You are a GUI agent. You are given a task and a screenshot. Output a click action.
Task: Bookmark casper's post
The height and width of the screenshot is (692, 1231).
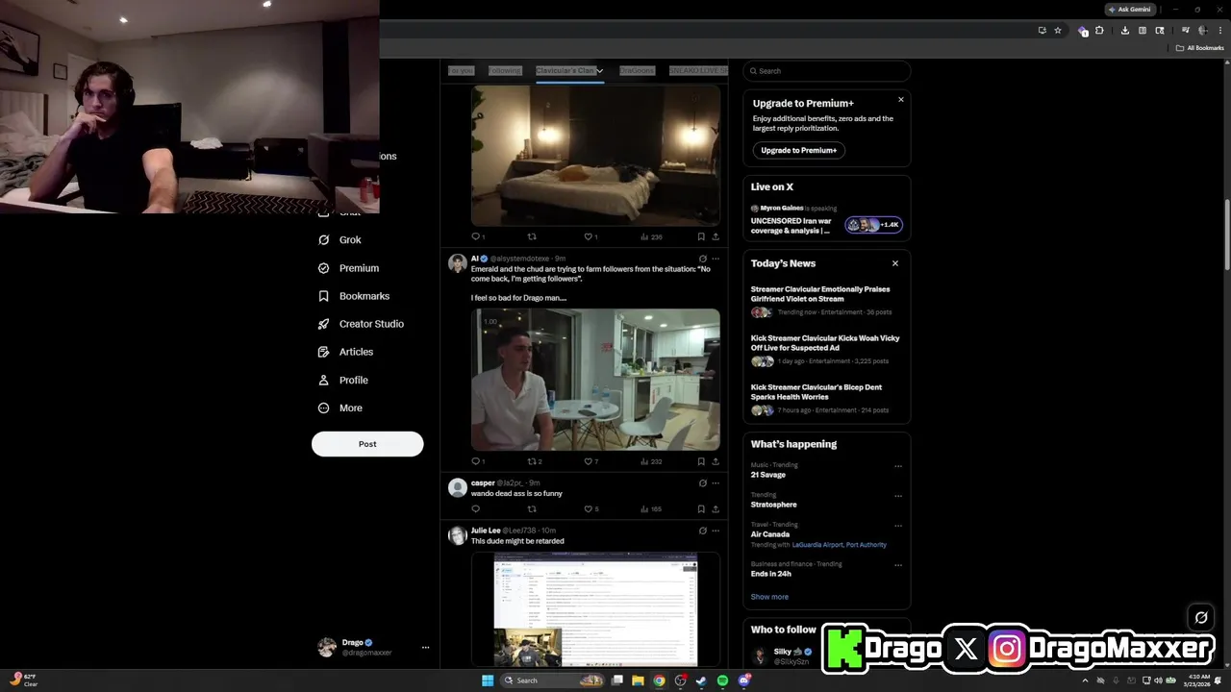click(x=701, y=509)
